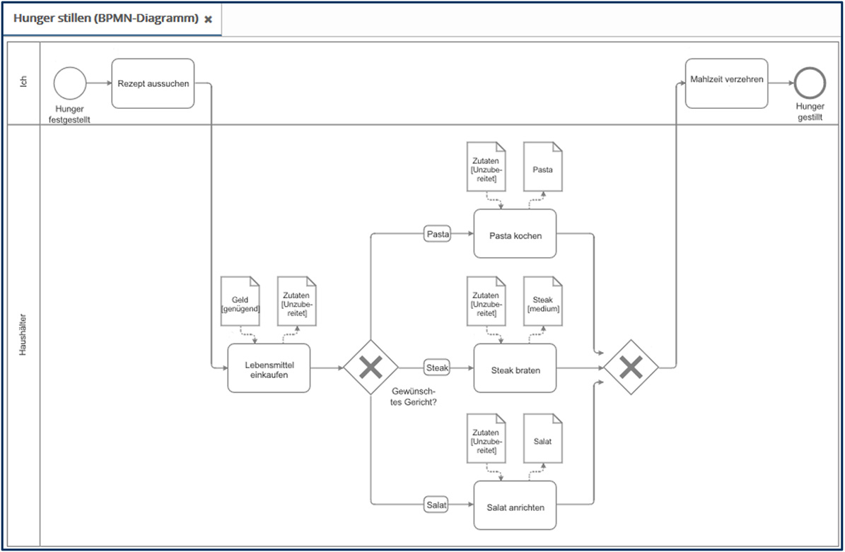This screenshot has height=552, width=845.
Task: Click the Salat sequence flow label
Action: [436, 505]
